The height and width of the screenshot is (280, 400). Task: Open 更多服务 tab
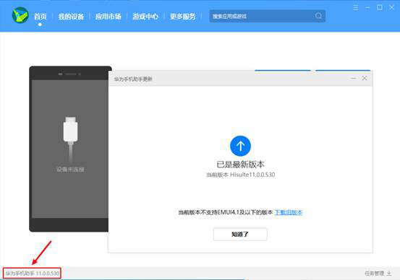tap(183, 17)
